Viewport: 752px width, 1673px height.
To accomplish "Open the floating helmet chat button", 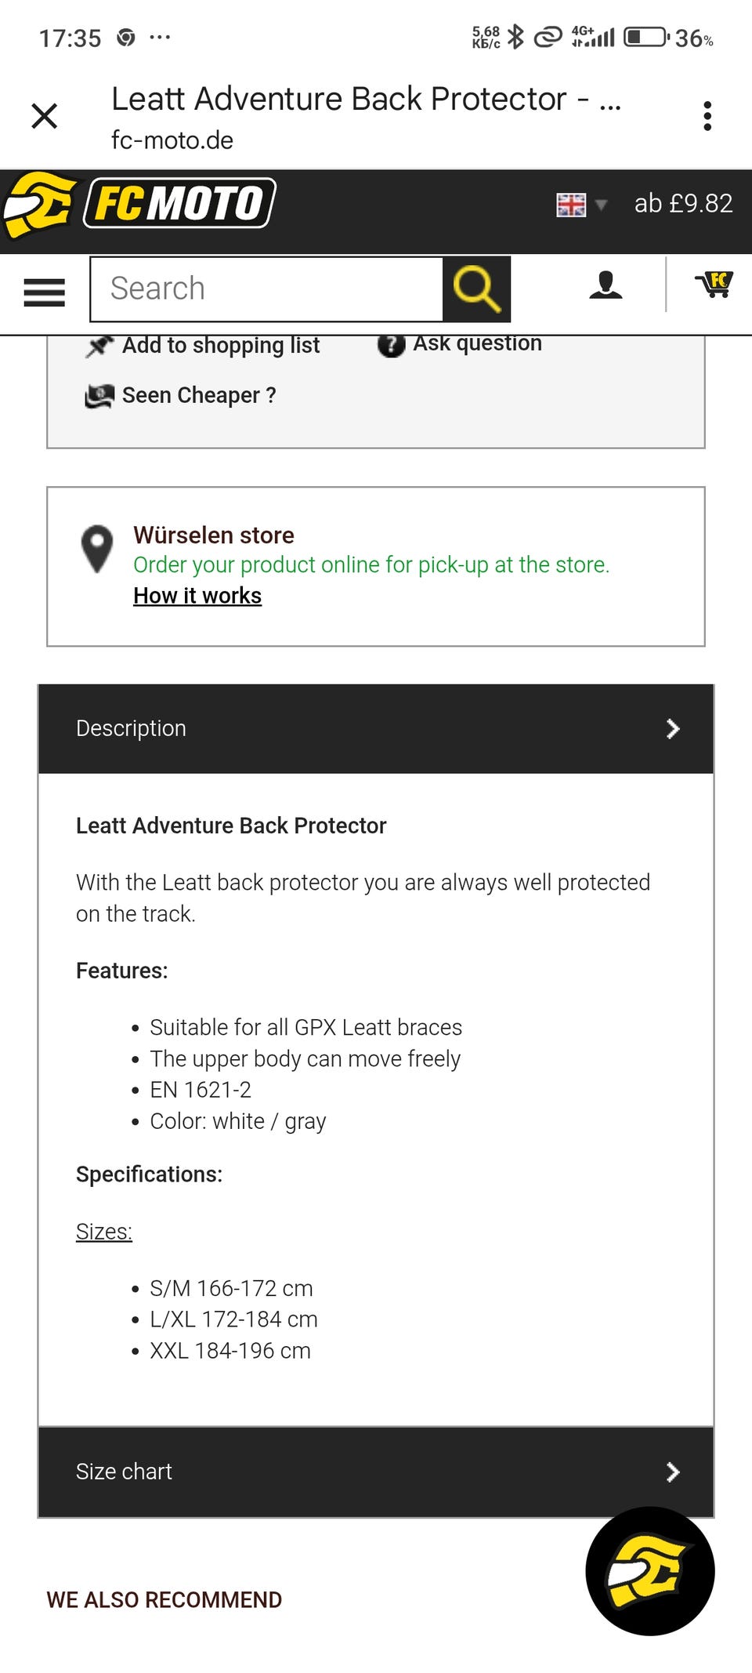I will [649, 1570].
